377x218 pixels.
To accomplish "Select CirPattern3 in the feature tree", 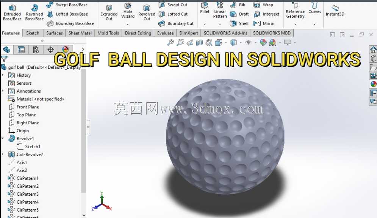I will [23, 194].
